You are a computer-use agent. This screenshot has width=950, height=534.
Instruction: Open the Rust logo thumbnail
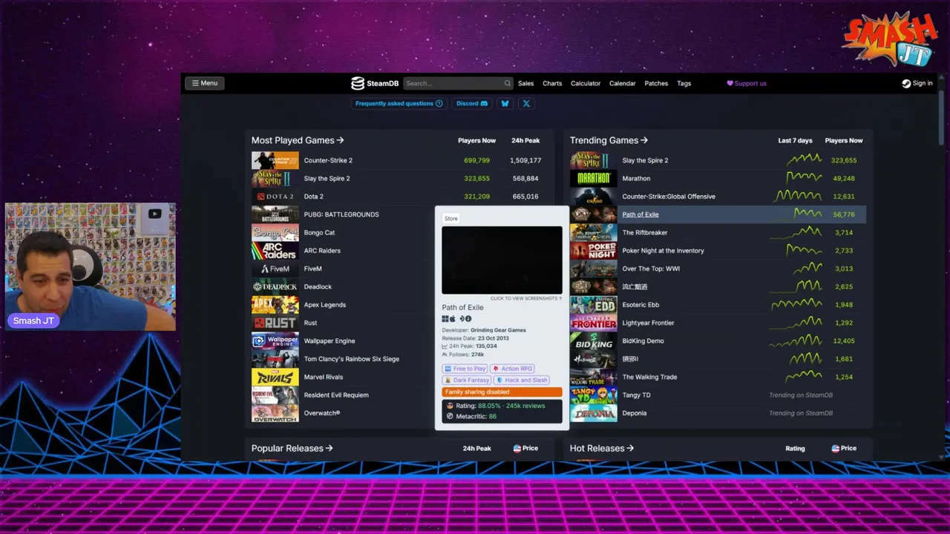pyautogui.click(x=275, y=323)
